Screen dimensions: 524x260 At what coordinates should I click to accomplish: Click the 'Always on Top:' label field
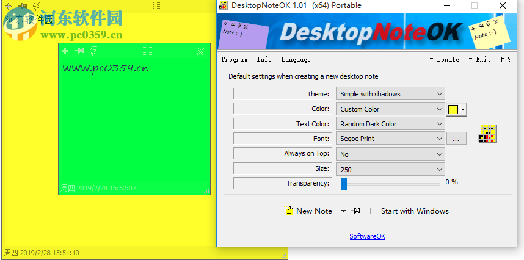[282, 153]
